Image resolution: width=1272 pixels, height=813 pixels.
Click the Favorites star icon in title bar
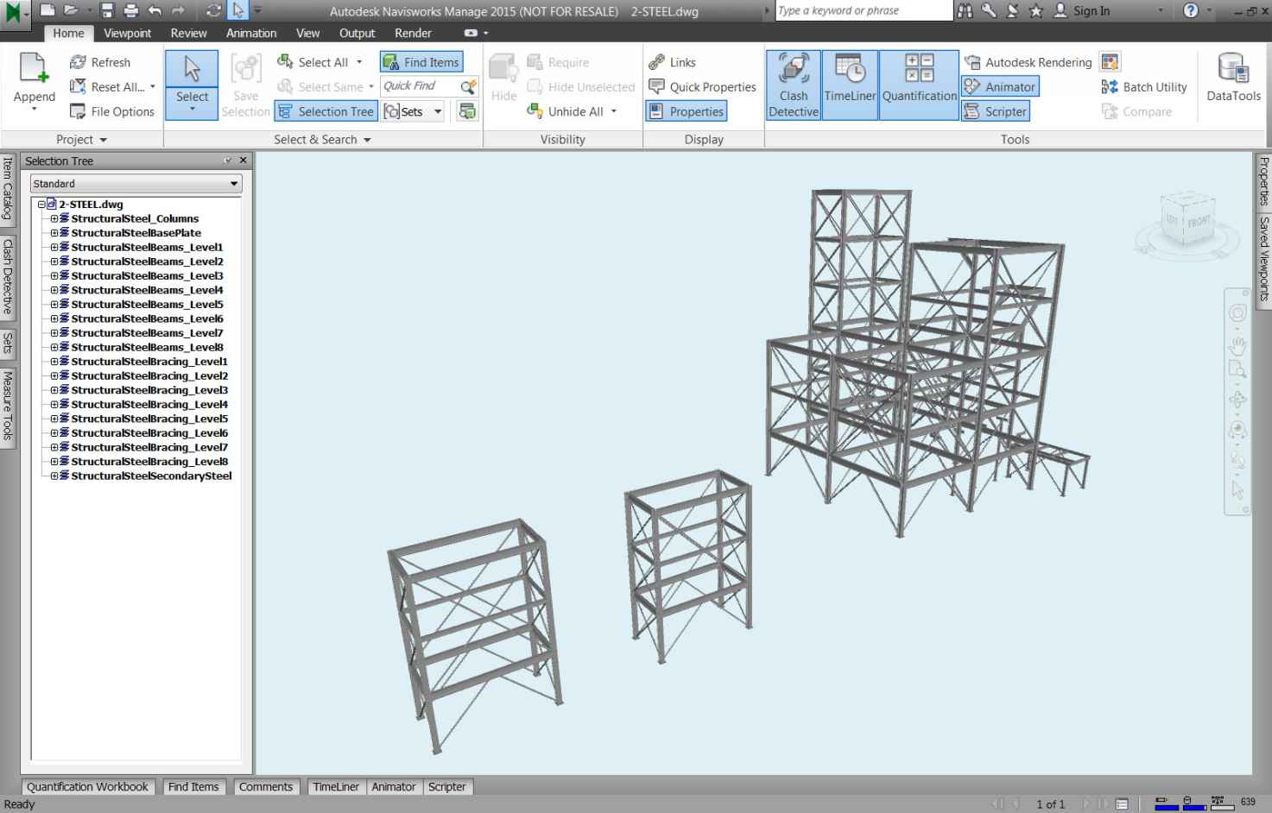click(x=1035, y=10)
